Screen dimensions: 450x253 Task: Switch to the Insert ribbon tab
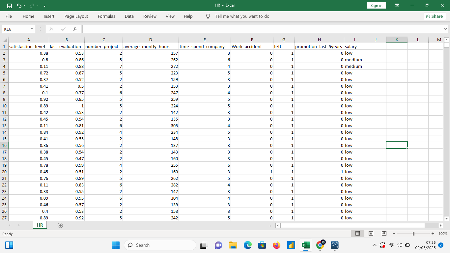(49, 16)
